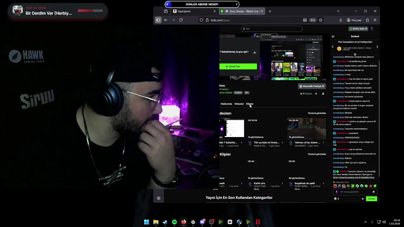This screenshot has width=404, height=227.
Task: Open the tracking protection shield icon
Action: pyautogui.click(x=201, y=20)
